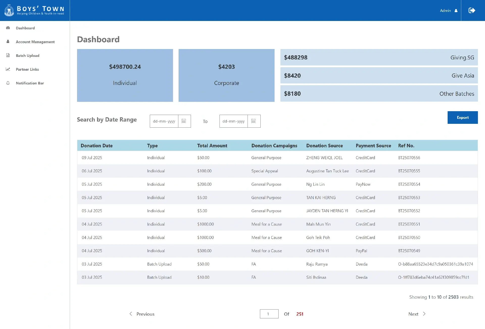Click the Partner Links chart icon
Image resolution: width=485 pixels, height=329 pixels.
pos(8,69)
